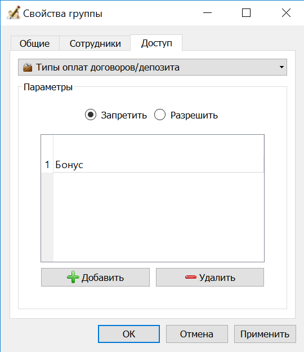Minimize the Свойства группы window
The width and height of the screenshot is (304, 352).
point(207,13)
